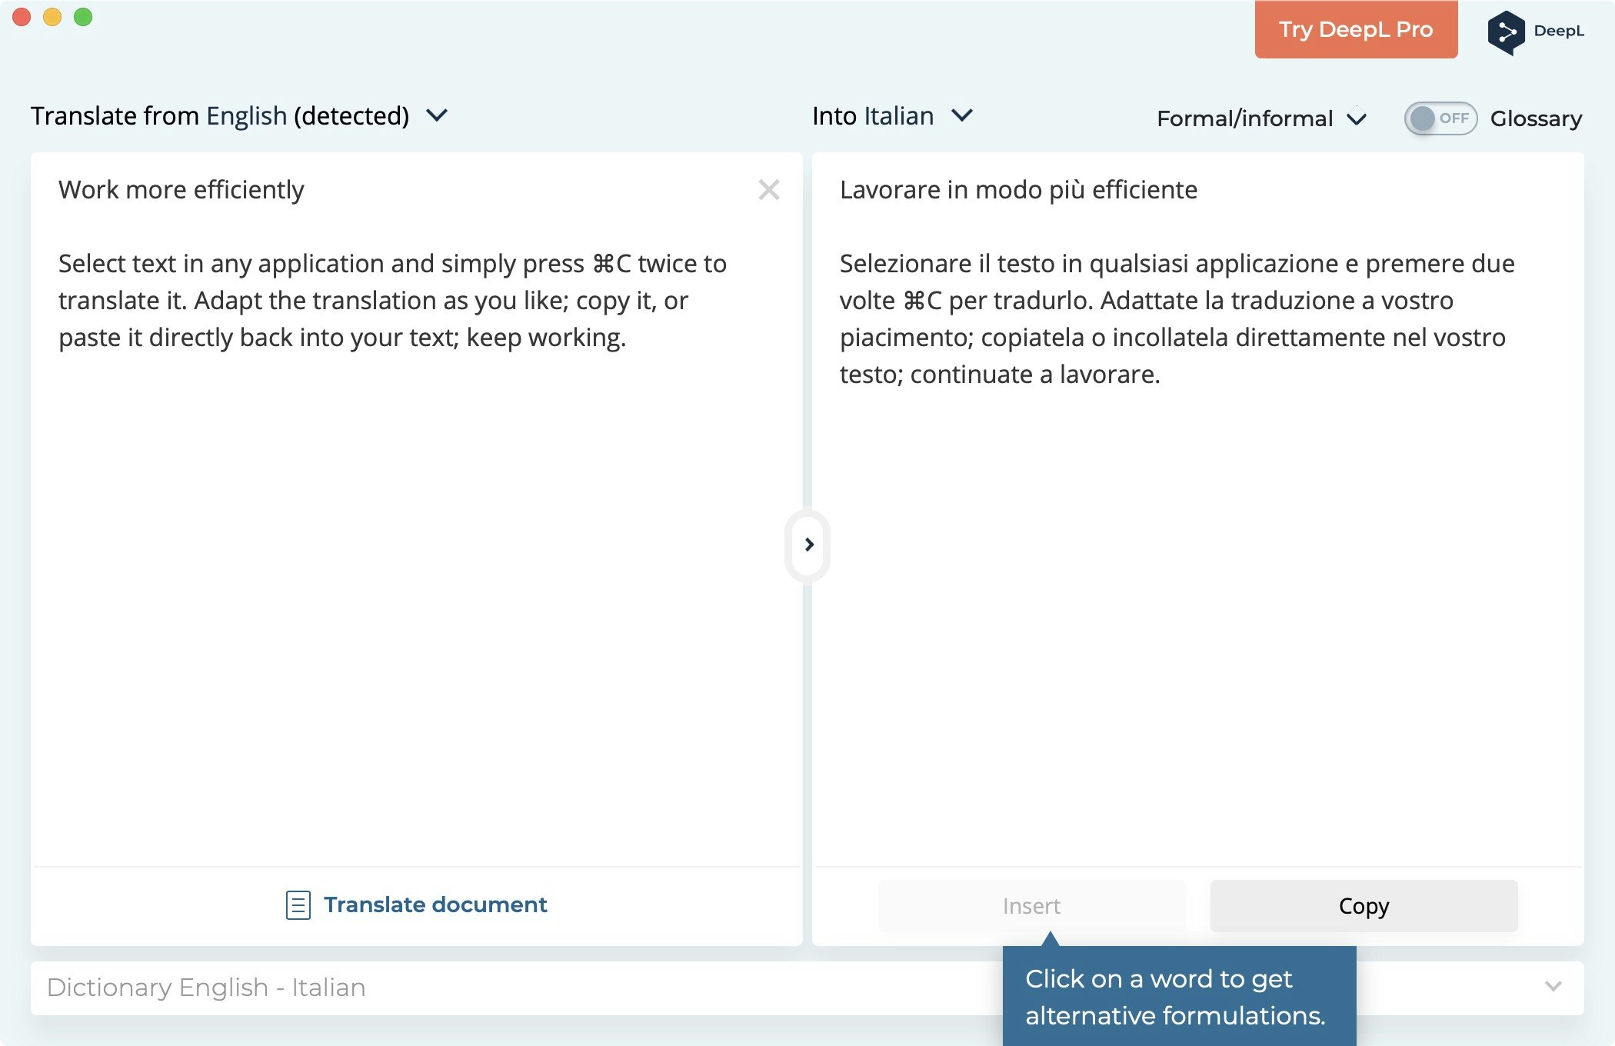Open Translate document
Viewport: 1615px width, 1046px height.
point(435,904)
